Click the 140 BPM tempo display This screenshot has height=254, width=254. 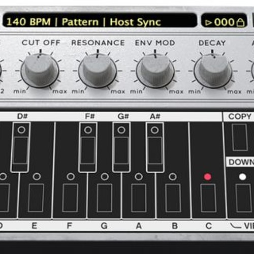tap(28, 22)
